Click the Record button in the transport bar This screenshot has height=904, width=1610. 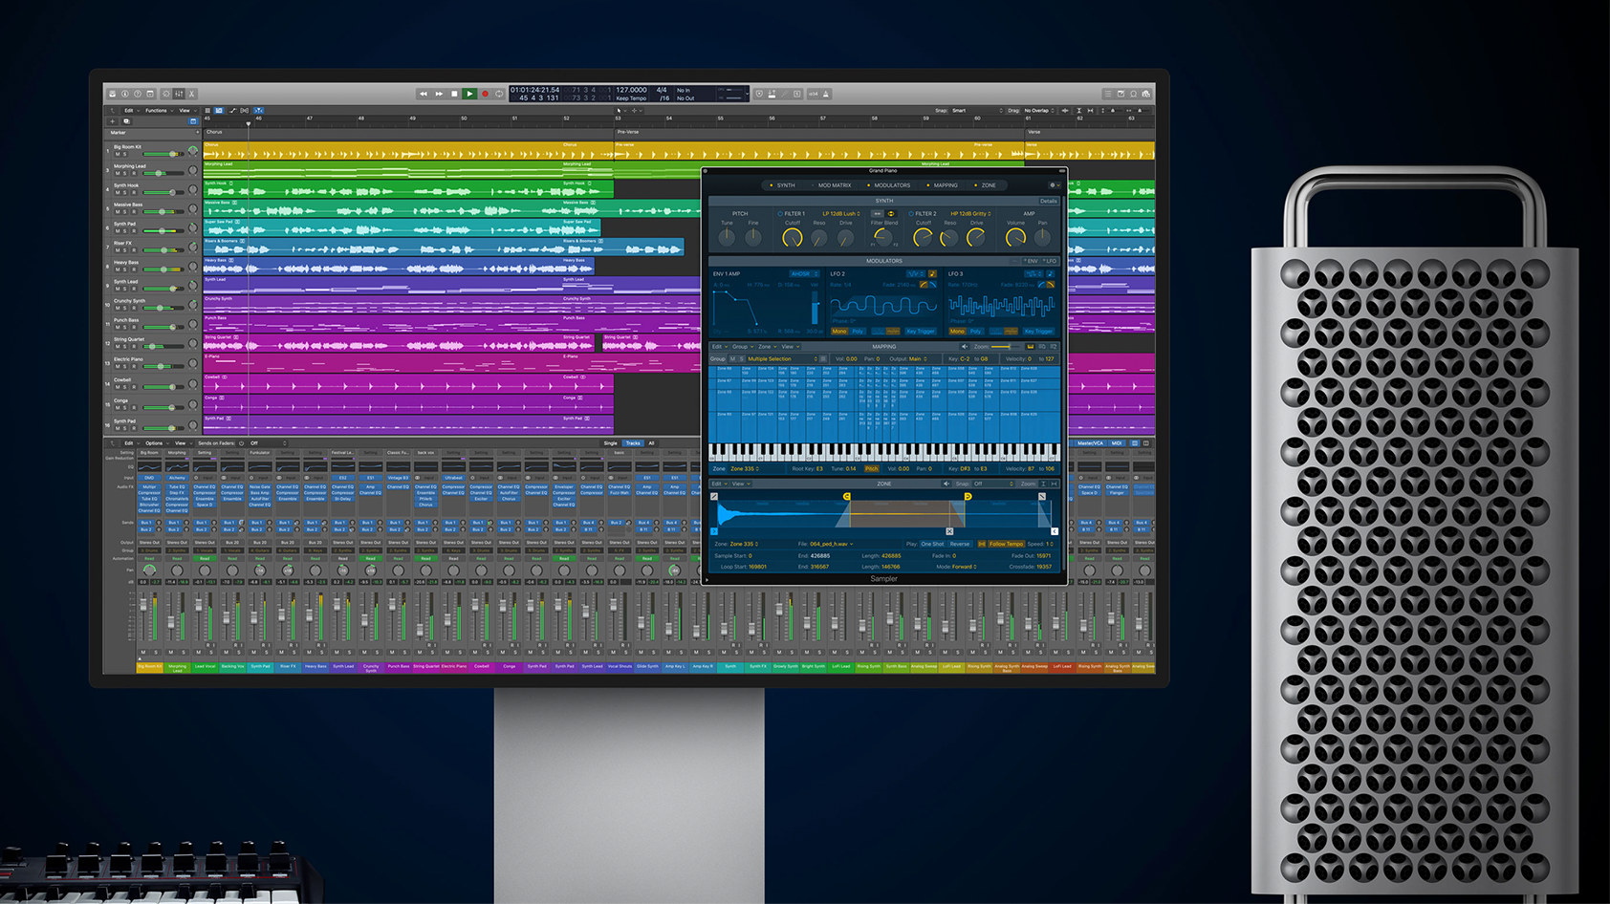point(484,93)
